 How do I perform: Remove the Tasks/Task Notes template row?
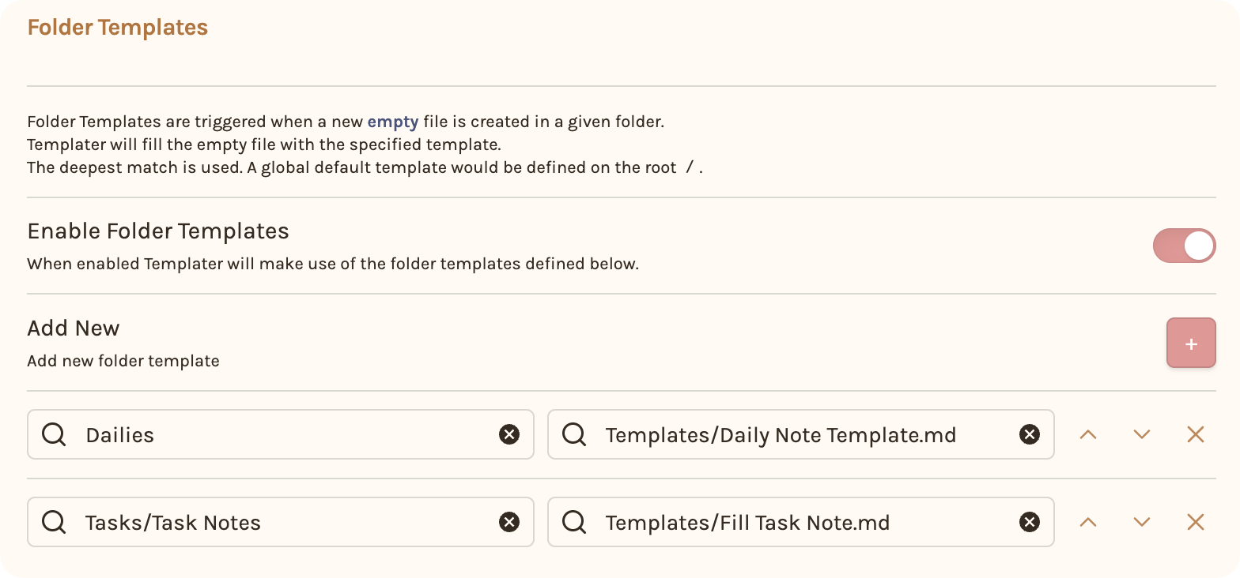[1196, 522]
